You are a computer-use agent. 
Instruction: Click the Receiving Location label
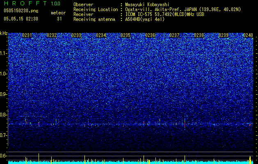tap(96, 9)
